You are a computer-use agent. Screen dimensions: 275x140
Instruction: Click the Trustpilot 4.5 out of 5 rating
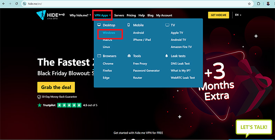coord(90,105)
